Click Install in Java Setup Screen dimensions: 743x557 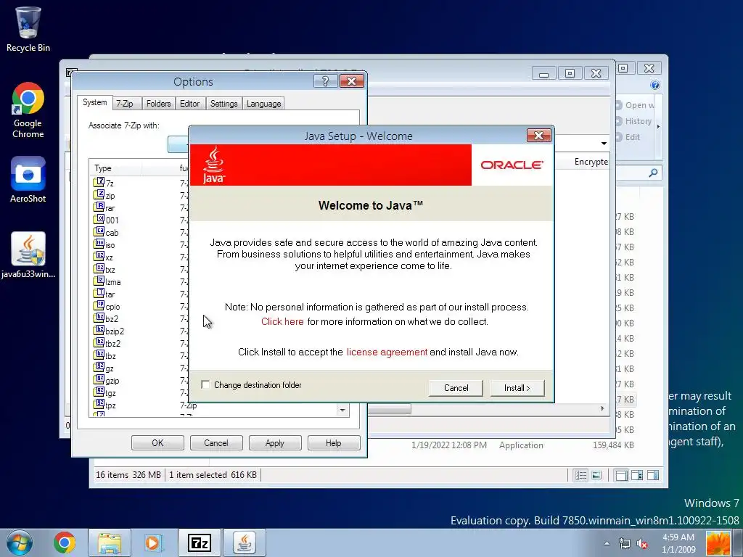(x=517, y=388)
